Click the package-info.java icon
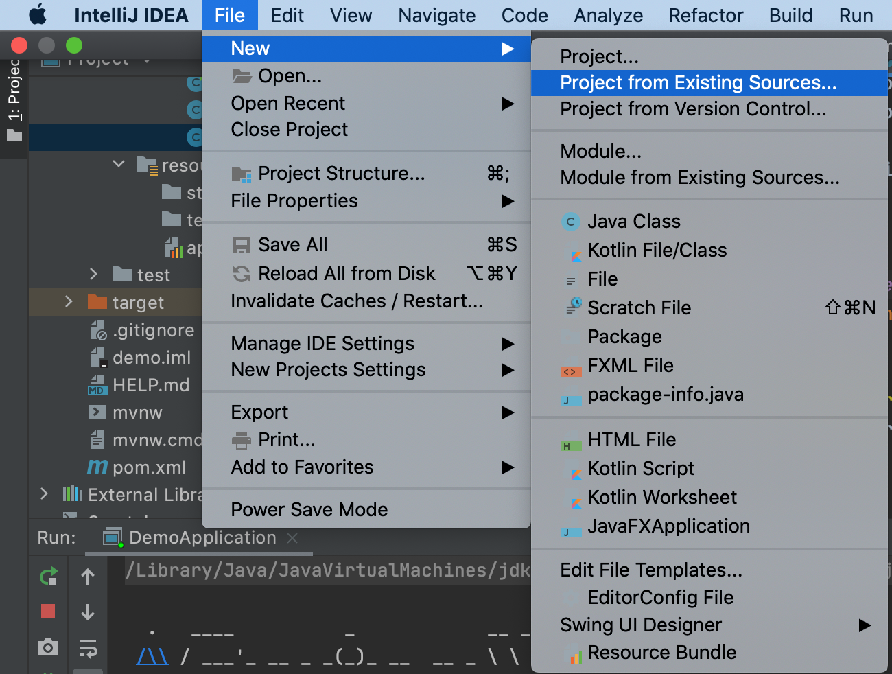Viewport: 892px width, 674px height. pyautogui.click(x=571, y=400)
